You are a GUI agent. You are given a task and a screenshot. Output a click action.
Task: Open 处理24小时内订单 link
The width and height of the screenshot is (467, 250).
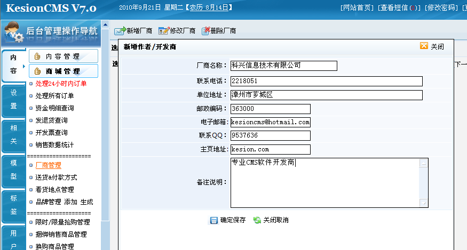pos(61,84)
